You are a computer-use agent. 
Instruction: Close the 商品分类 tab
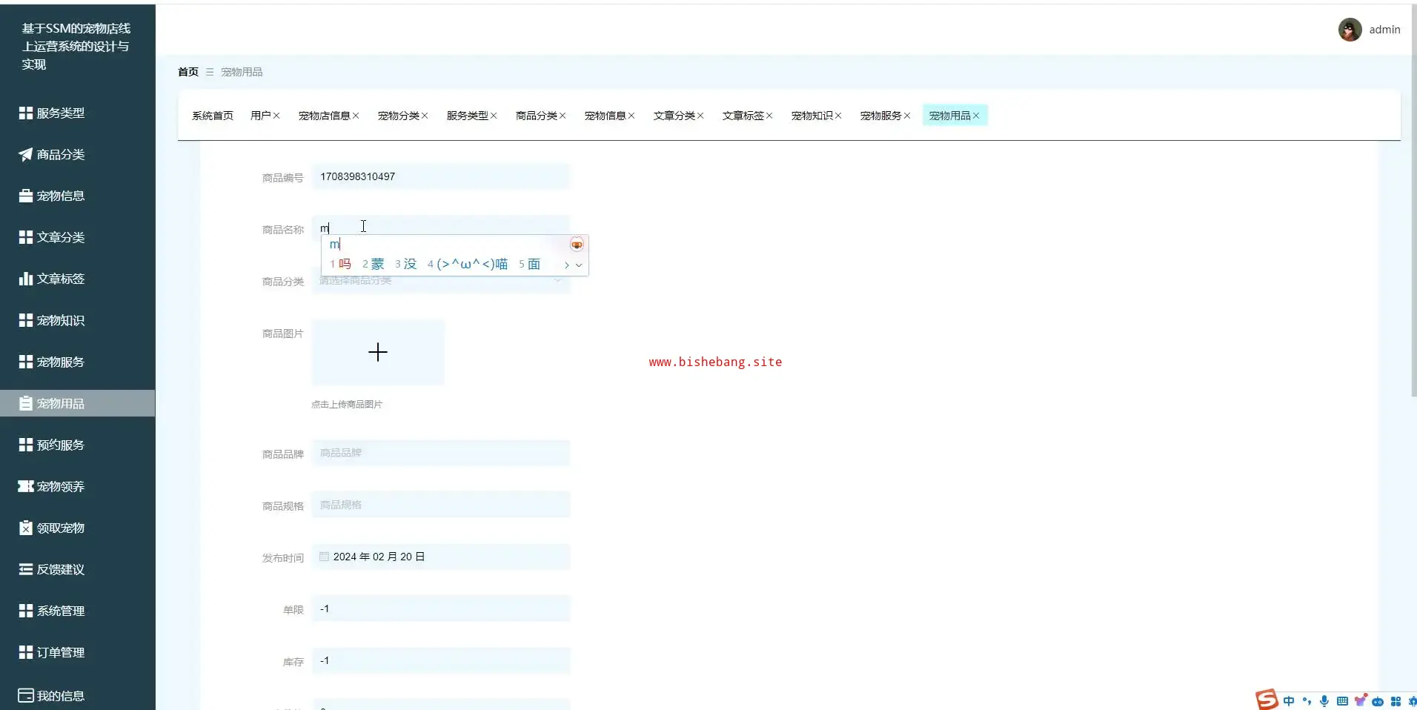(563, 116)
